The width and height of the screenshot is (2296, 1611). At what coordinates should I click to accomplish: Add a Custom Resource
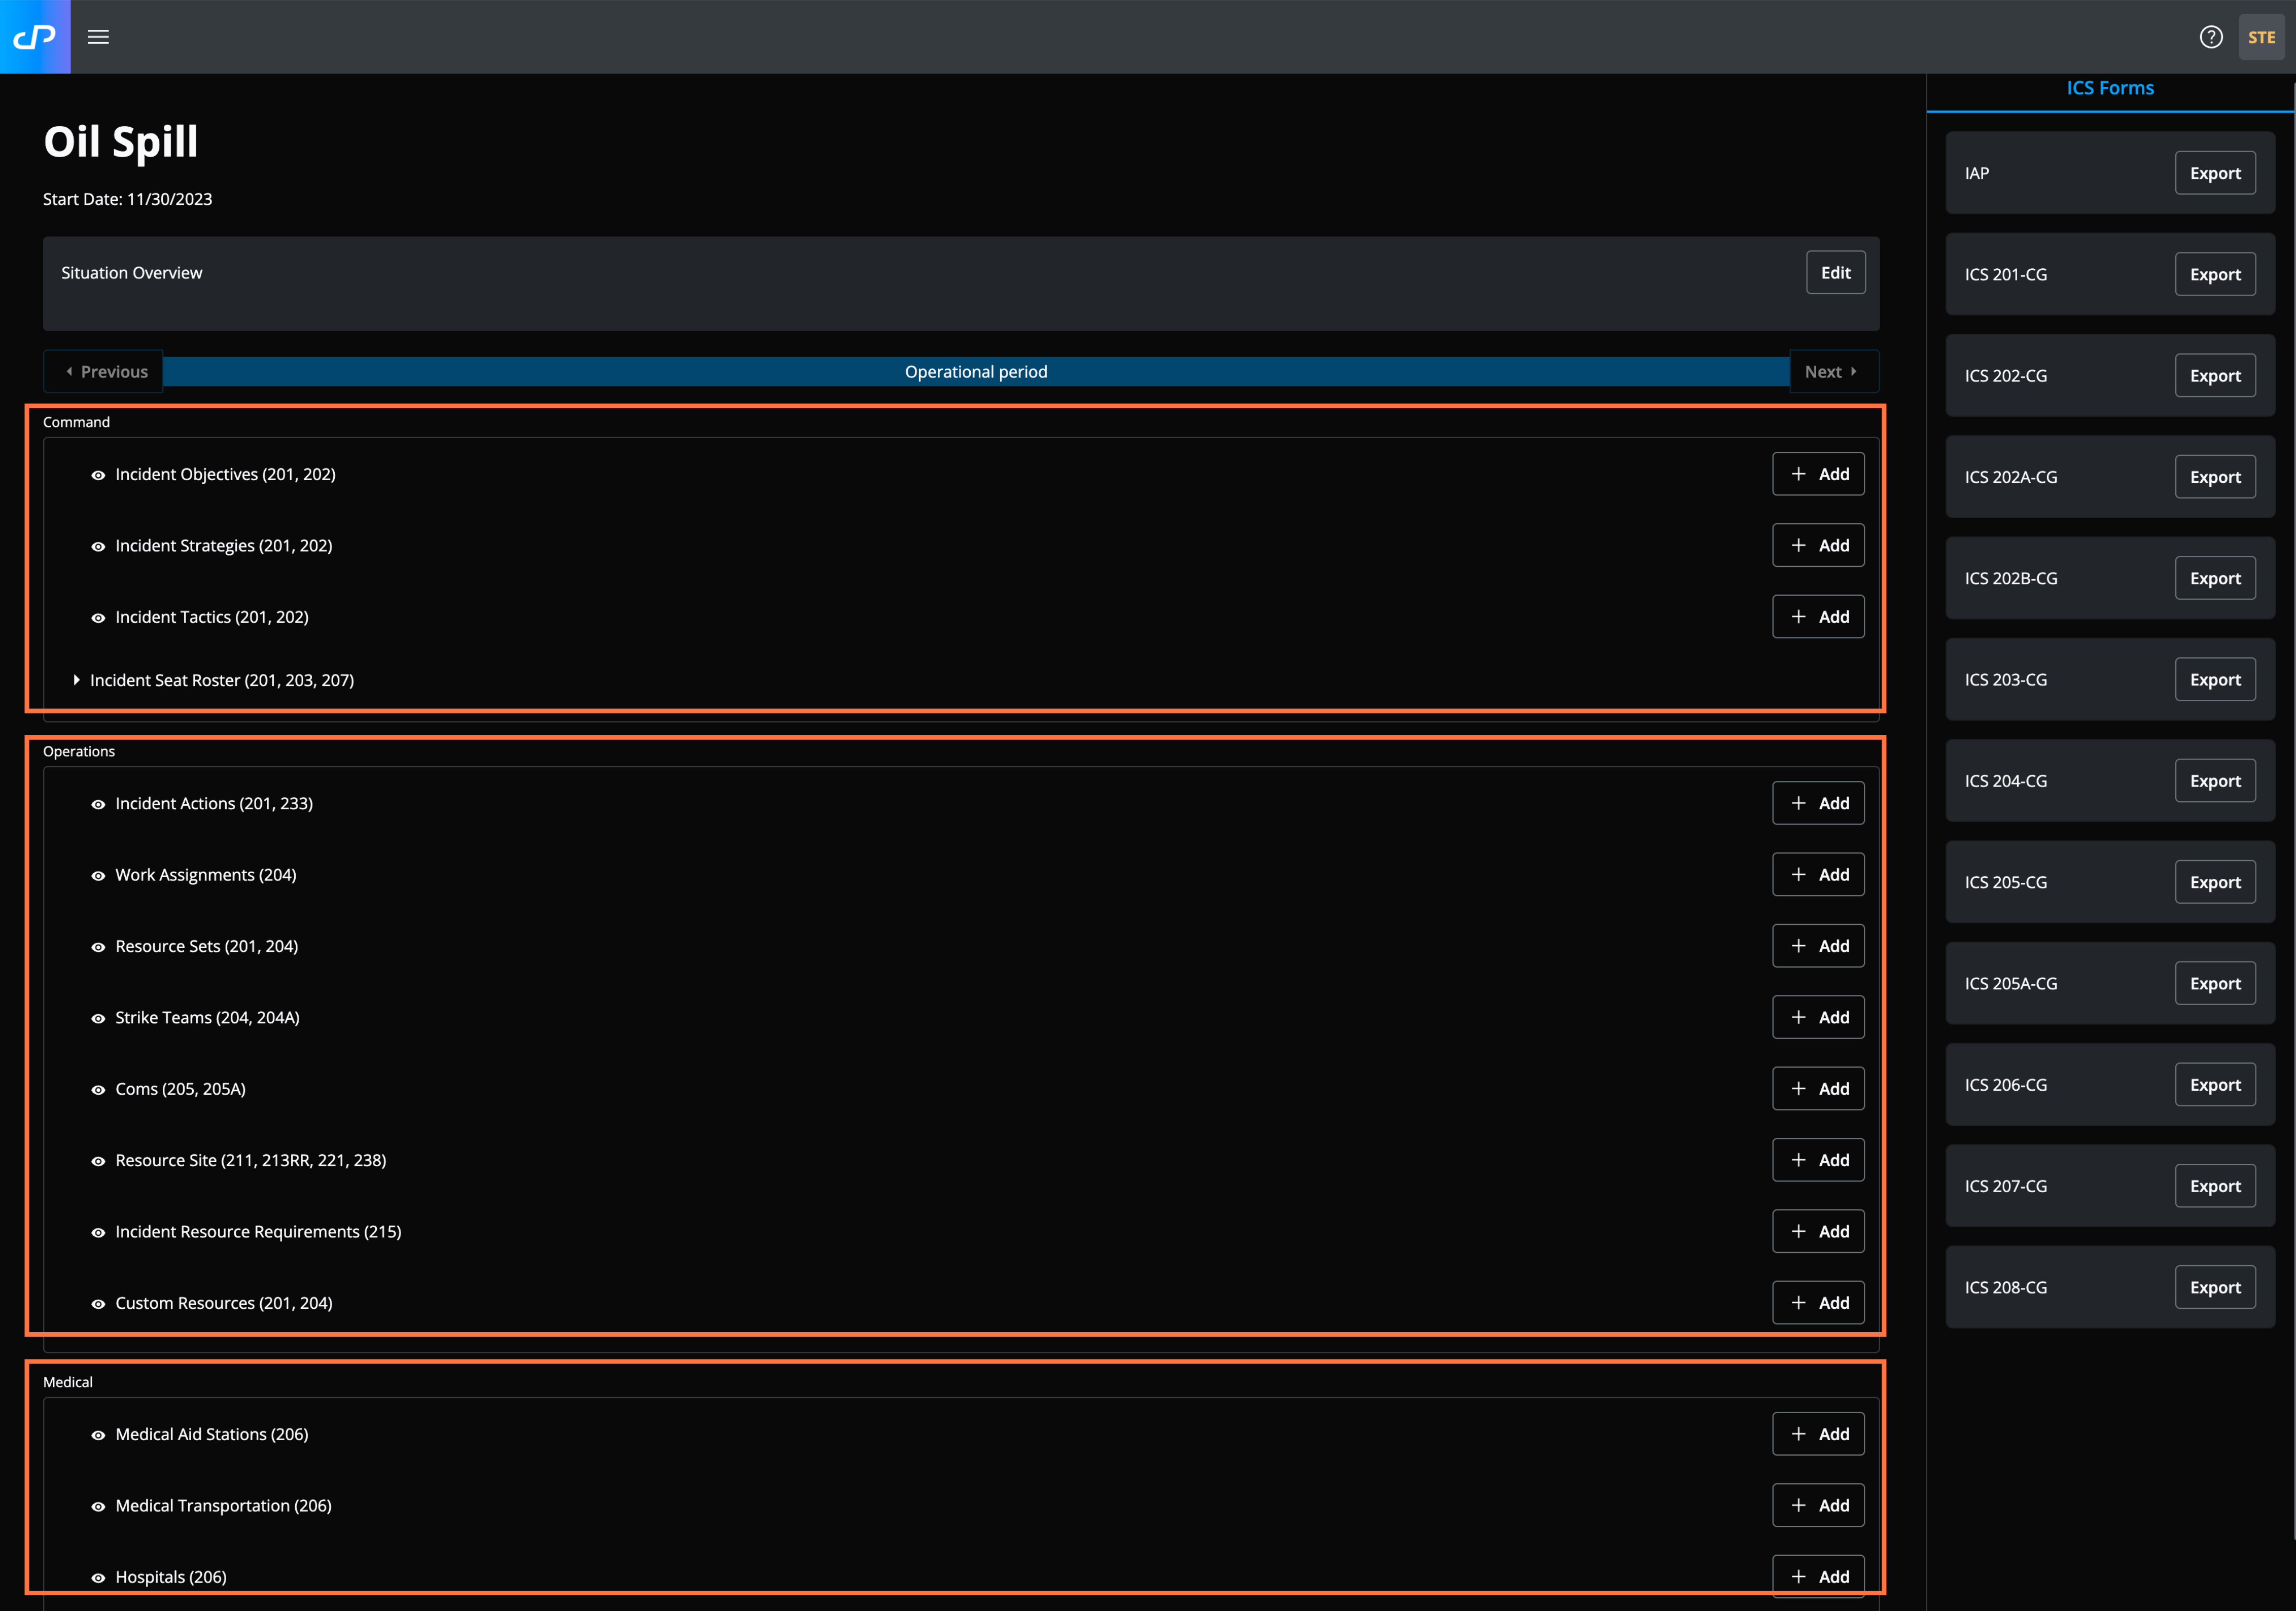pyautogui.click(x=1818, y=1303)
